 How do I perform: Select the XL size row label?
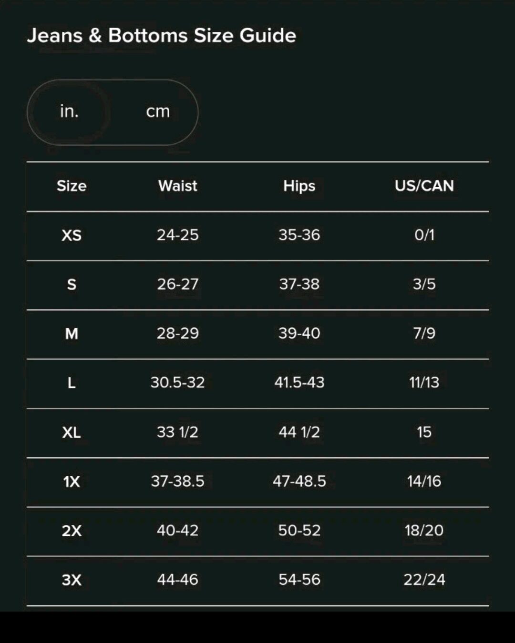72,432
